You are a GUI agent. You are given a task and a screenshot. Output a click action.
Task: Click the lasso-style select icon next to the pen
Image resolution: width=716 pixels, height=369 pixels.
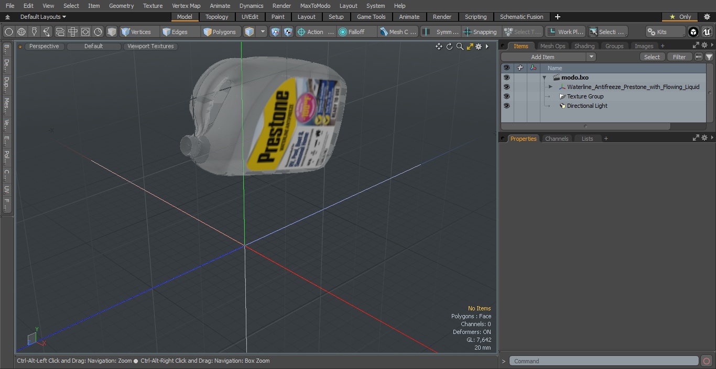[47, 32]
